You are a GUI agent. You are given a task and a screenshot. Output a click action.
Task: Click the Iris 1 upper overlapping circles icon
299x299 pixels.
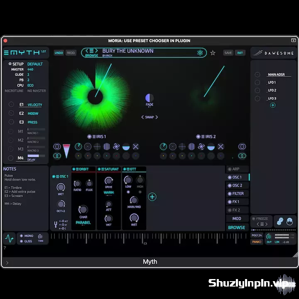[57, 147]
